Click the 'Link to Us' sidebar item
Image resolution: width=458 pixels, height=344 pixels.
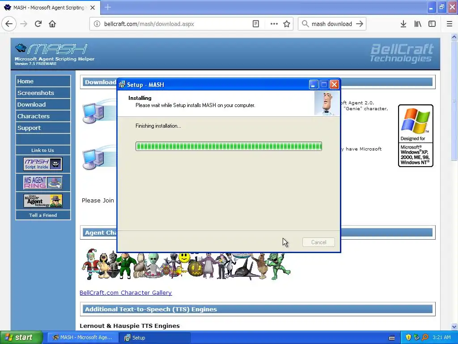point(43,150)
